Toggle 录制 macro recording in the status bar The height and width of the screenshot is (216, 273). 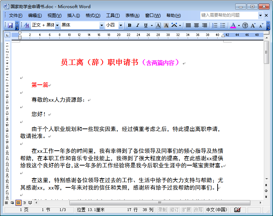click(163, 210)
